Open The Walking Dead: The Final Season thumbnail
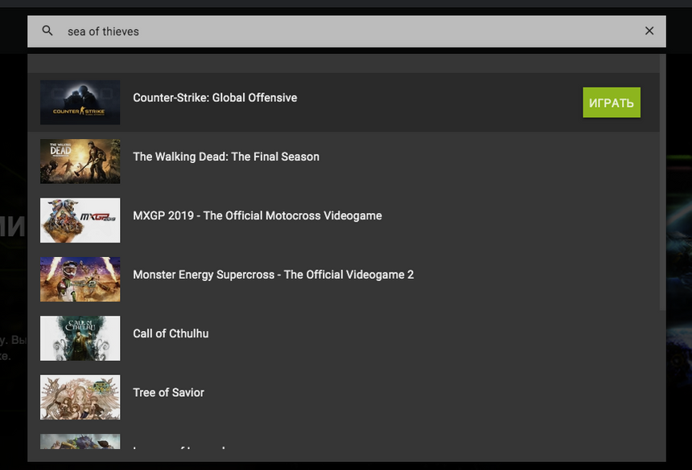Image resolution: width=692 pixels, height=470 pixels. (x=80, y=161)
